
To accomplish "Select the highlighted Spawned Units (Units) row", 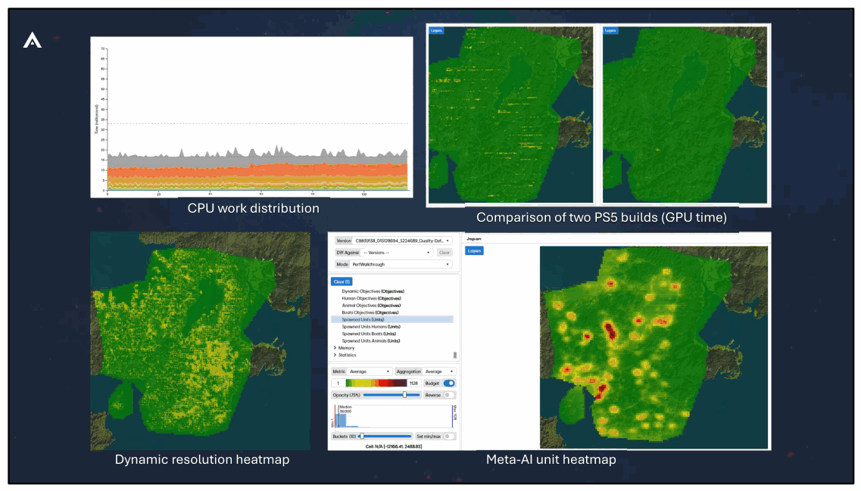I will [392, 319].
